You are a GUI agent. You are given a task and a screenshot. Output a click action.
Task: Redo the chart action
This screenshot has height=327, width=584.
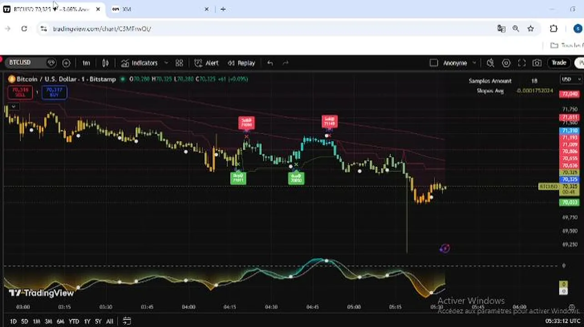286,63
